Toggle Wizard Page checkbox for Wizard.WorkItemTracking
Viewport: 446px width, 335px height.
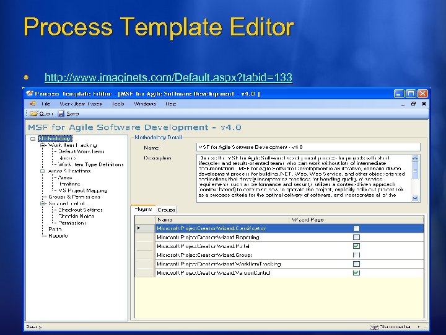[356, 264]
